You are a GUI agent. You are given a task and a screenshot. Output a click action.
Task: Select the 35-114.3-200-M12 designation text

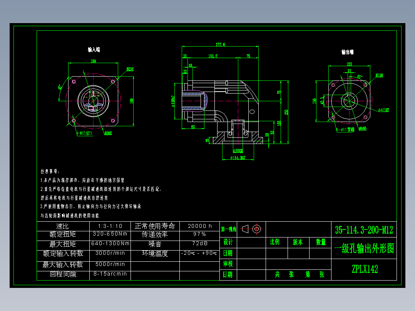click(363, 229)
